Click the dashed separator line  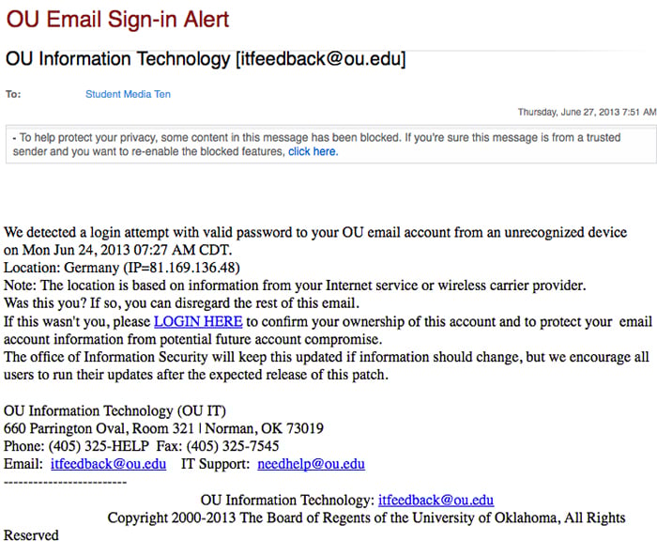click(x=66, y=482)
